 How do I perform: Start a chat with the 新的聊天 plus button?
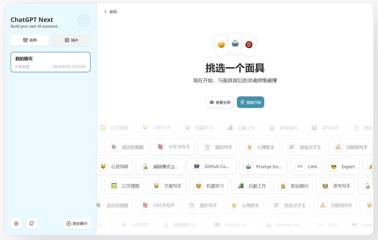click(x=77, y=224)
